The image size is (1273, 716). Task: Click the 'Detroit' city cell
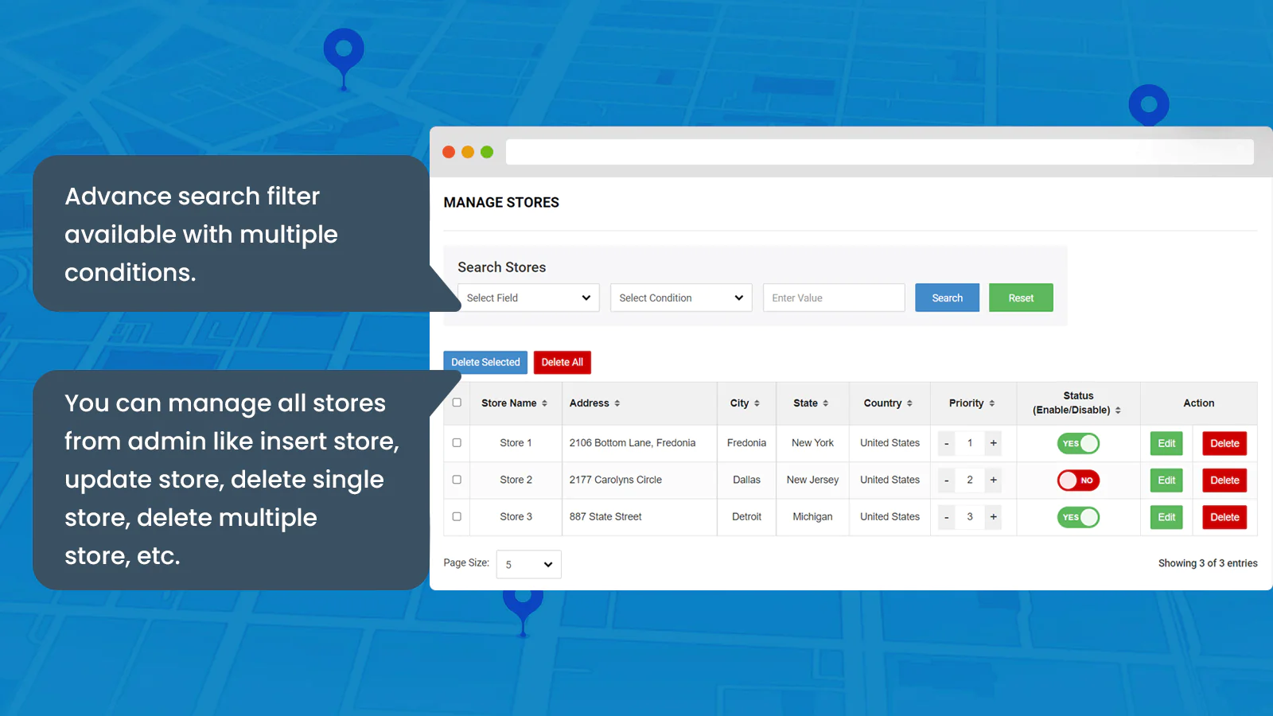pos(746,516)
